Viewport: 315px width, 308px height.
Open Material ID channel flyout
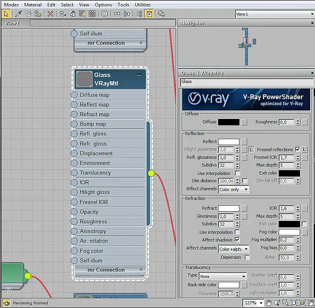click(105, 14)
